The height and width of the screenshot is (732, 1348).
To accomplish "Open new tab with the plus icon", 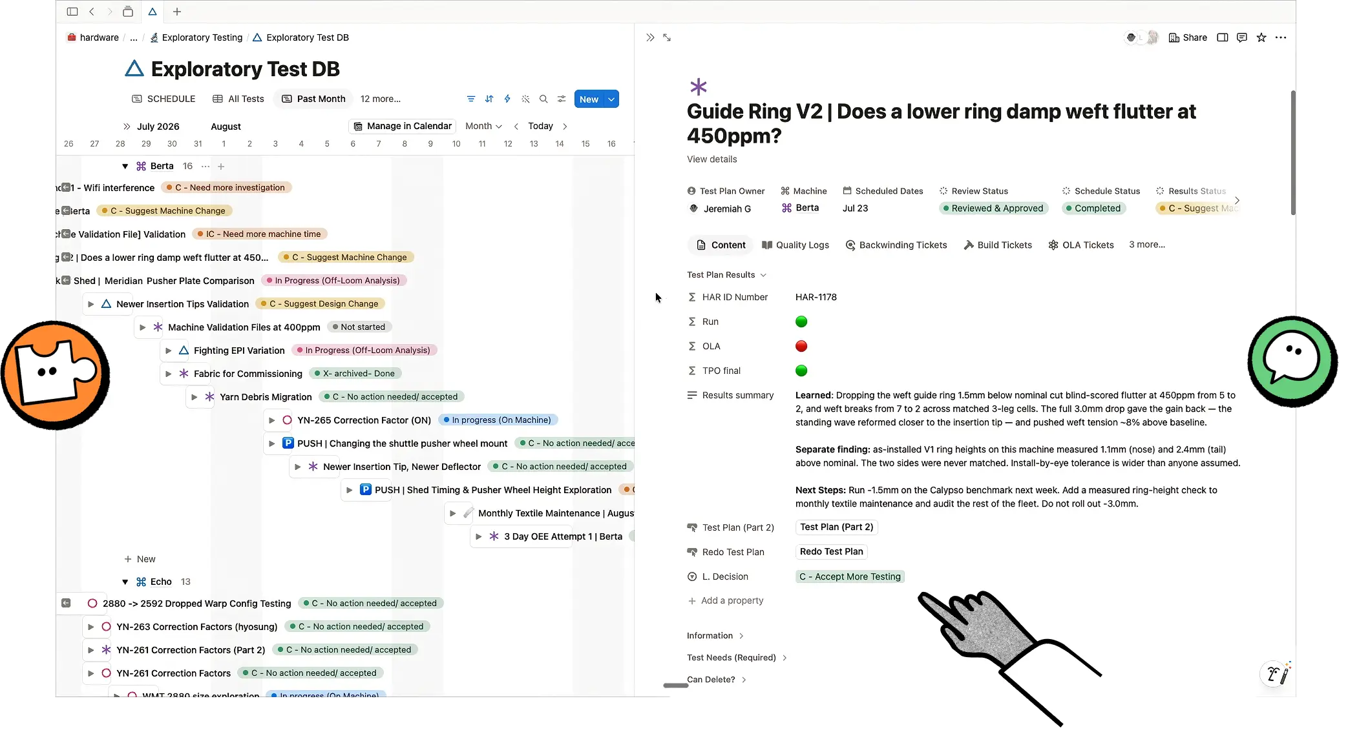I will [x=177, y=12].
